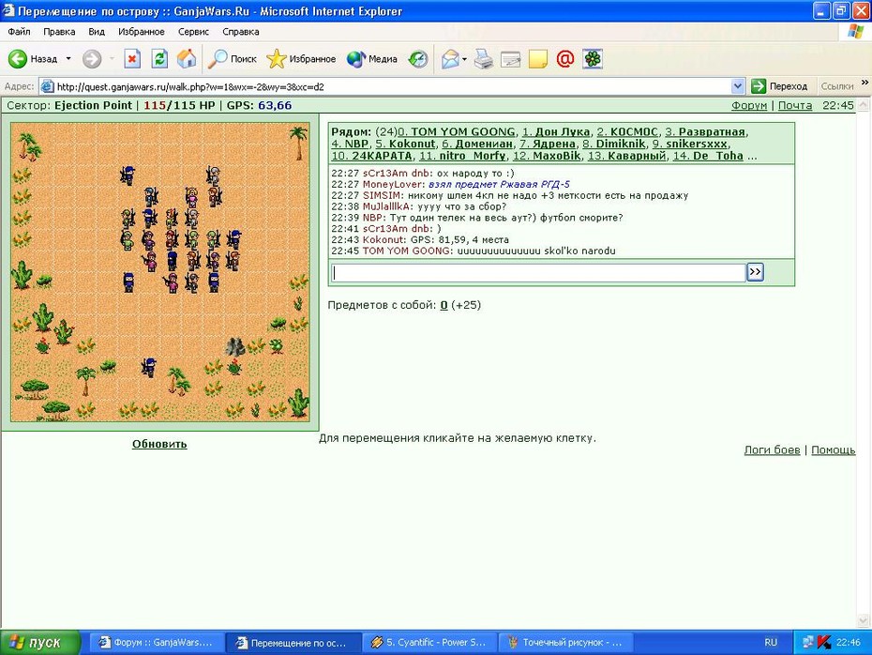The image size is (872, 655).
Task: Open the Файл menu
Action: click(x=19, y=32)
